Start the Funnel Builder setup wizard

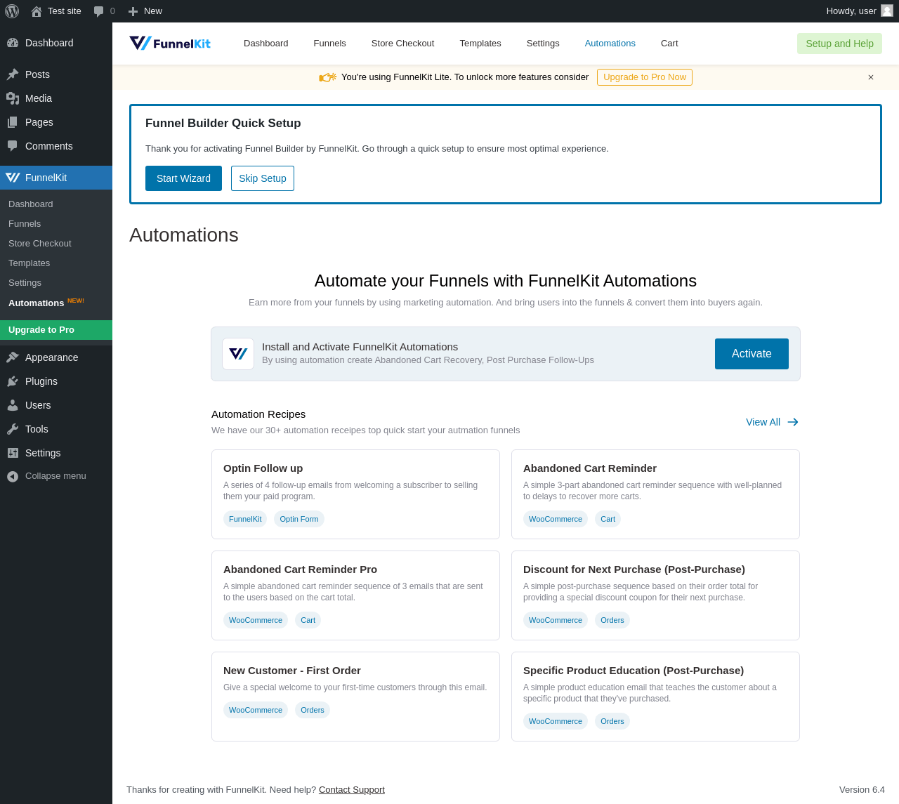(x=183, y=178)
